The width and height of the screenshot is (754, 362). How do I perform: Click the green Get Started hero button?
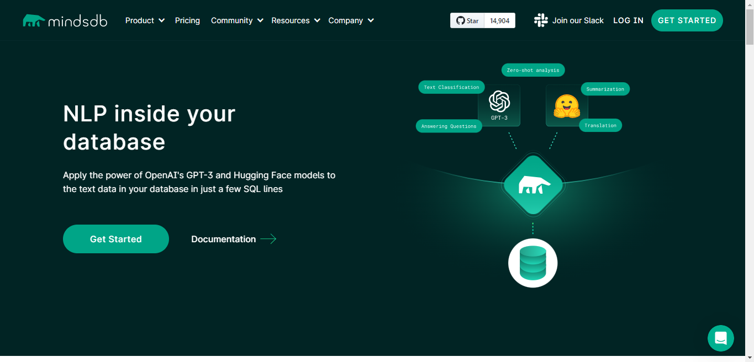pos(116,239)
